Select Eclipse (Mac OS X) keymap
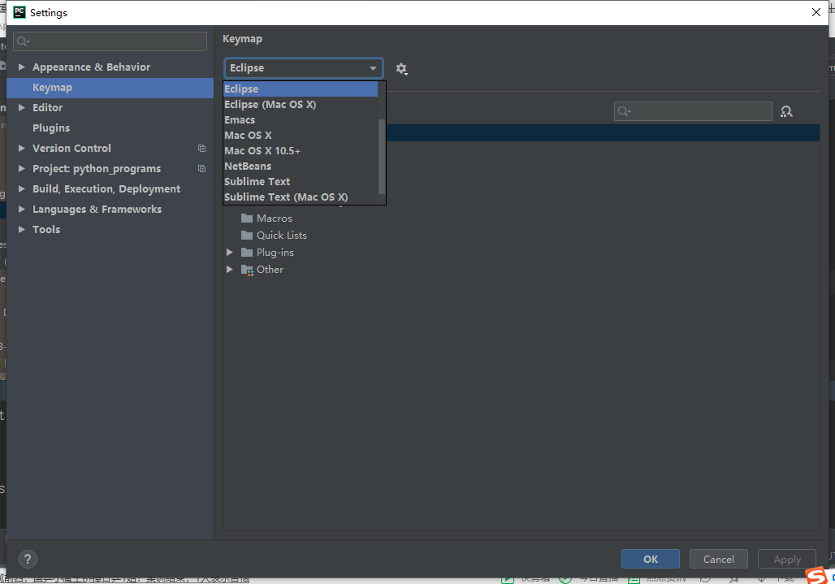Viewport: 835px width, 584px height. pos(301,104)
